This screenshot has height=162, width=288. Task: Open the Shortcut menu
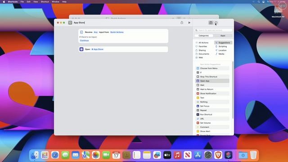click(45, 2)
